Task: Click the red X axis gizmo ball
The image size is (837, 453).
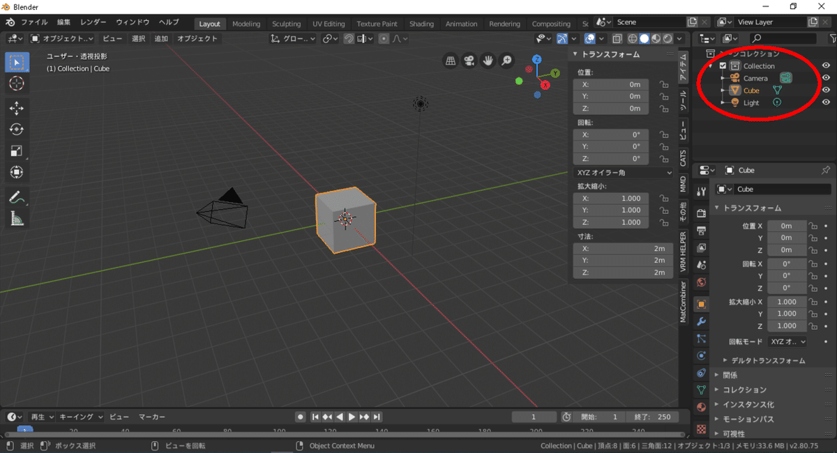Action: pyautogui.click(x=545, y=85)
